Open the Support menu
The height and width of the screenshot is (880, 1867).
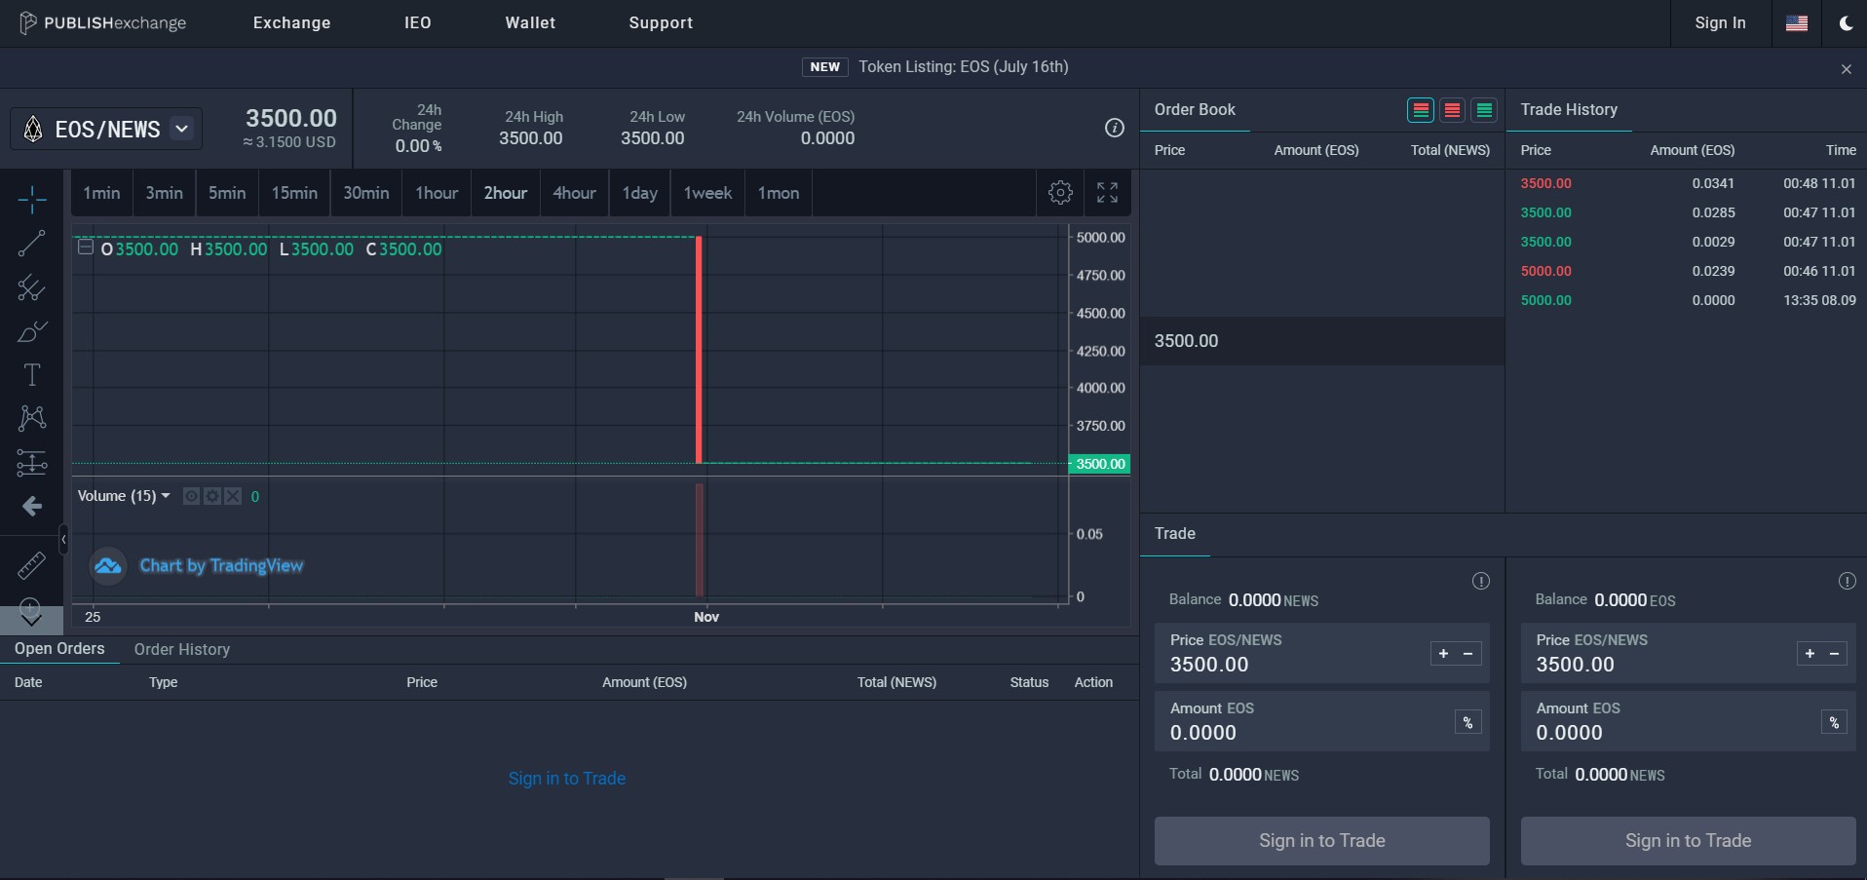point(661,22)
